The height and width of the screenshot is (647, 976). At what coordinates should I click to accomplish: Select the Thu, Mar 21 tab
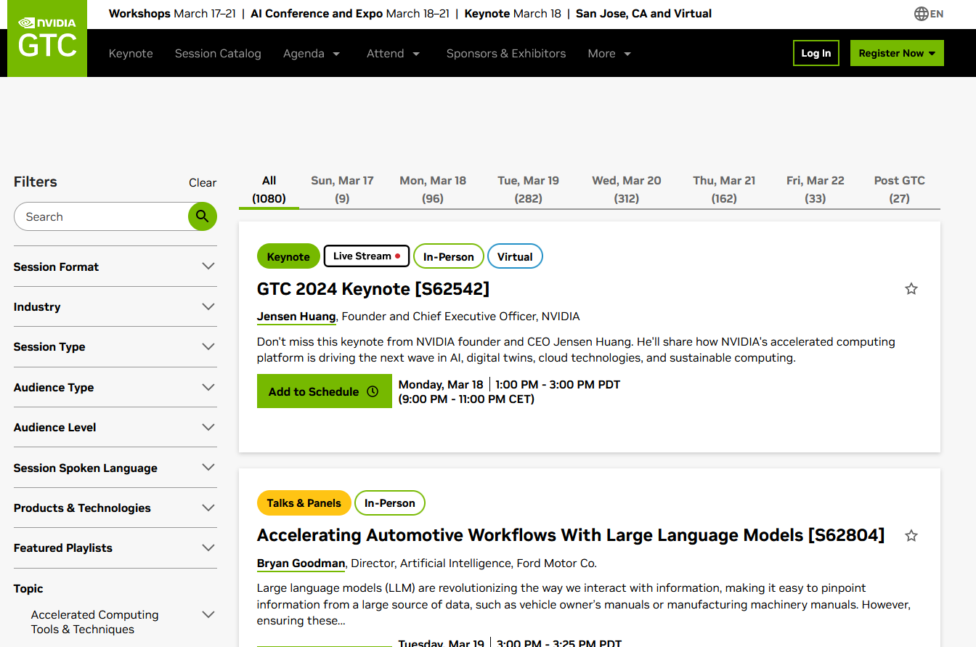coord(724,190)
